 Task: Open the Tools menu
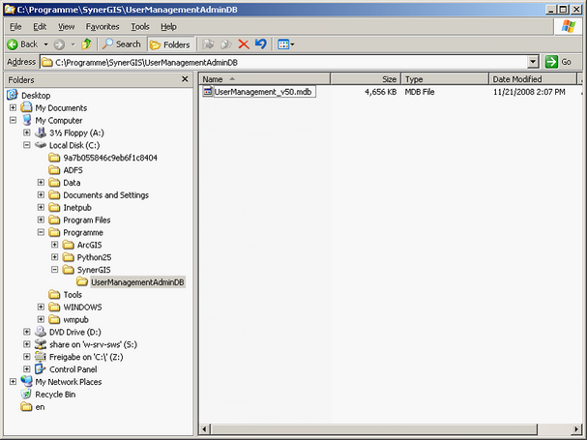[x=140, y=27]
